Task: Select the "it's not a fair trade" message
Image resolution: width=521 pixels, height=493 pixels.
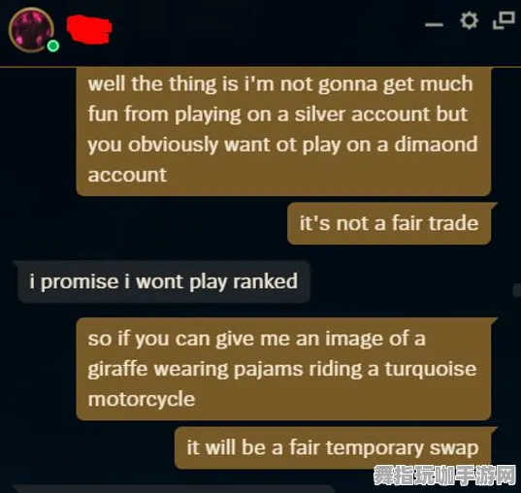Action: (x=389, y=223)
